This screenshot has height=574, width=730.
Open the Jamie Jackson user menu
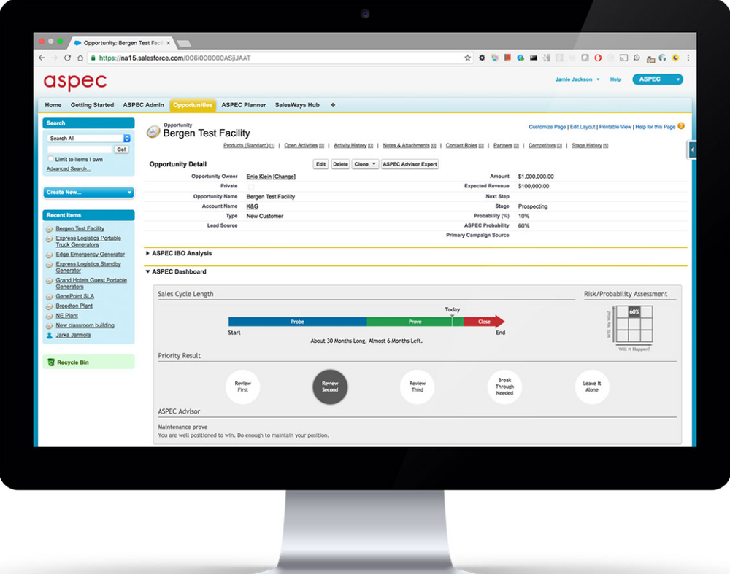(577, 79)
